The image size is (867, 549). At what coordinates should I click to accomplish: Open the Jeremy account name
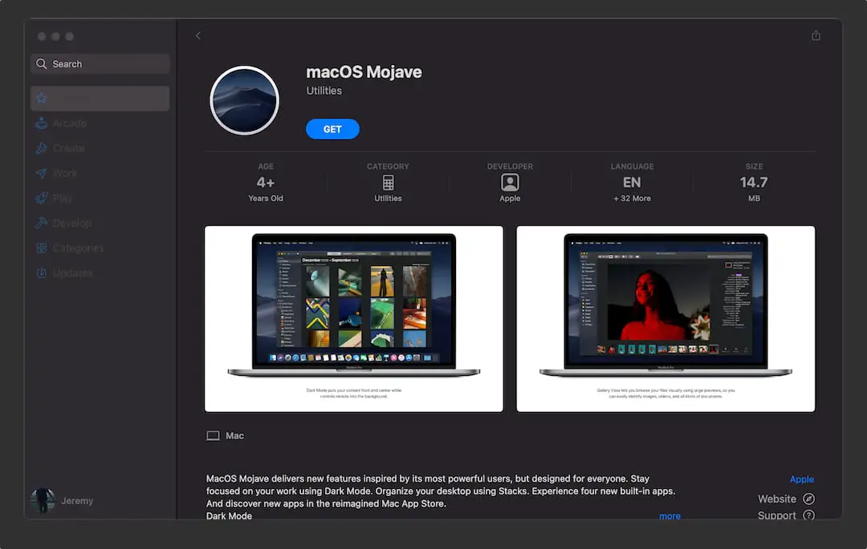[x=77, y=501]
